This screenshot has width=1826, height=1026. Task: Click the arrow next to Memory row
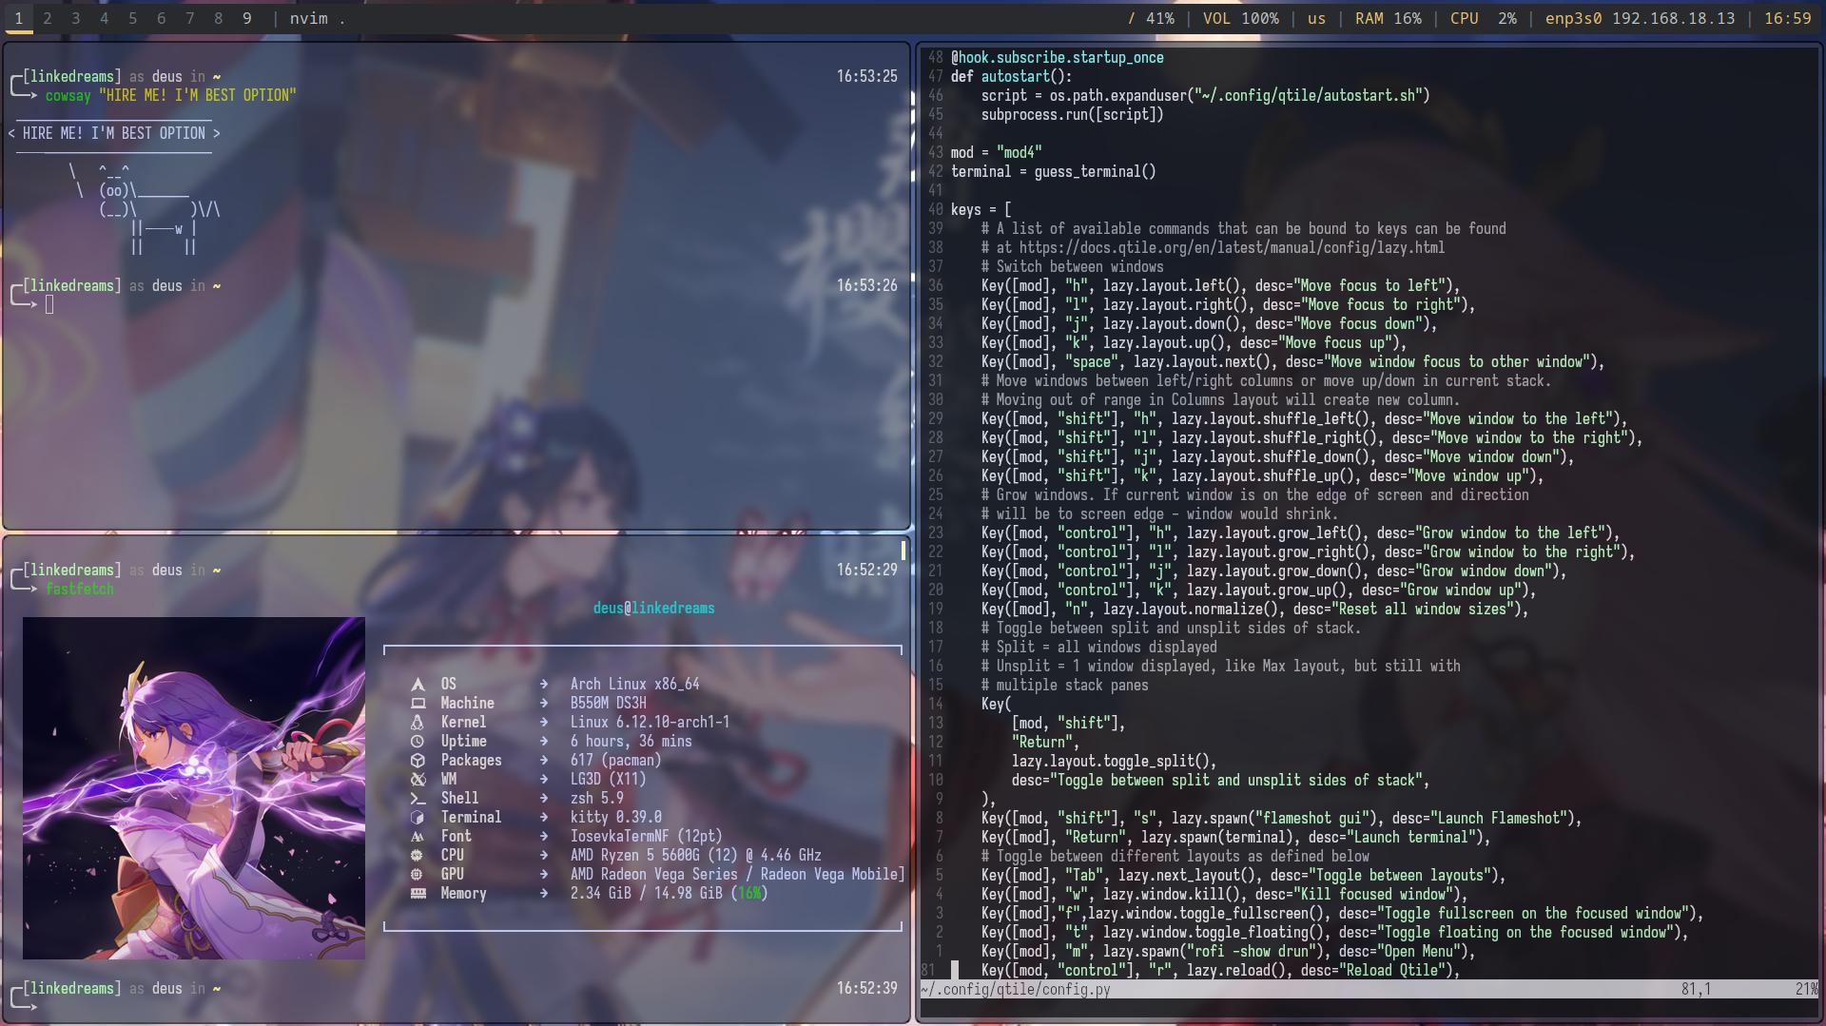(x=544, y=893)
